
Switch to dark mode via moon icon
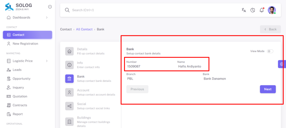click(252, 10)
